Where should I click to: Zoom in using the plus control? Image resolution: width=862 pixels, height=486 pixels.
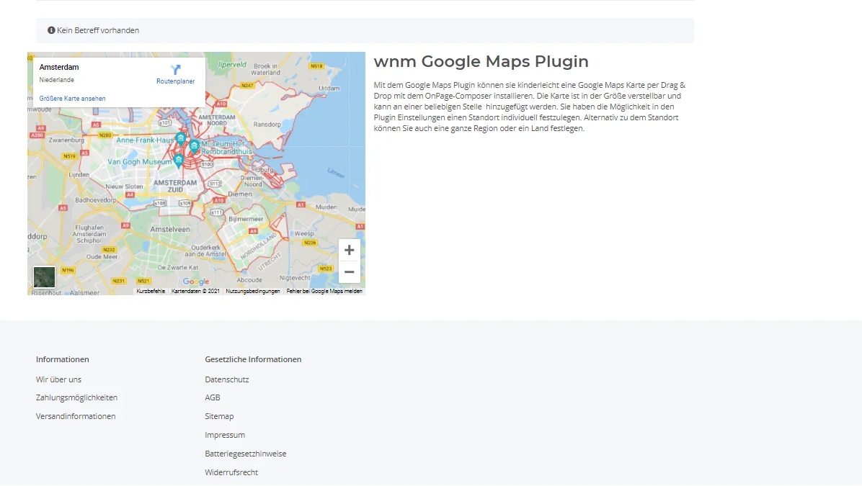(349, 250)
